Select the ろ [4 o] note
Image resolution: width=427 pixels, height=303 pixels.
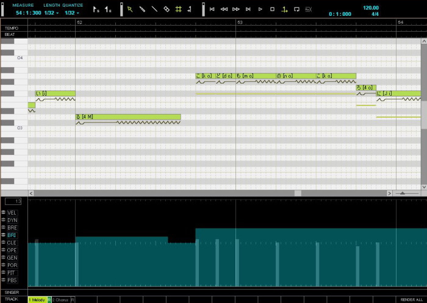(366, 88)
